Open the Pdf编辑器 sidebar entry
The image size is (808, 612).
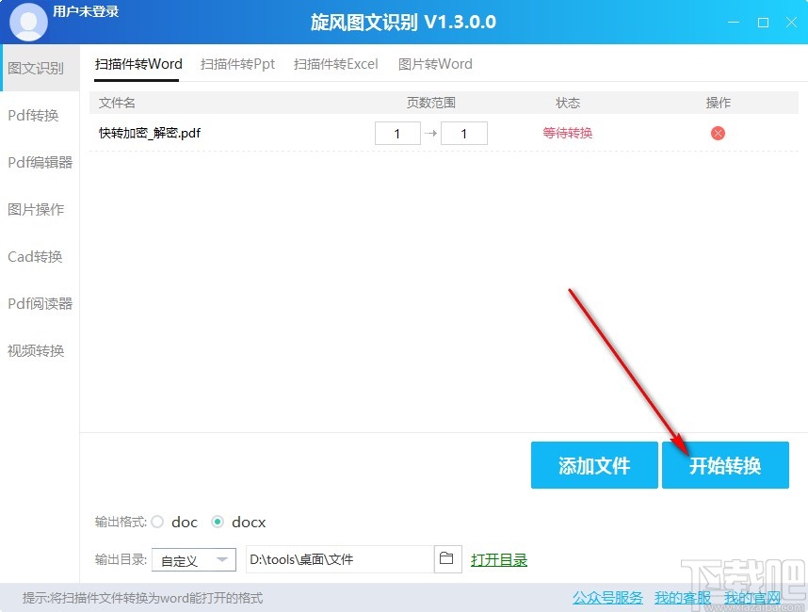(40, 162)
